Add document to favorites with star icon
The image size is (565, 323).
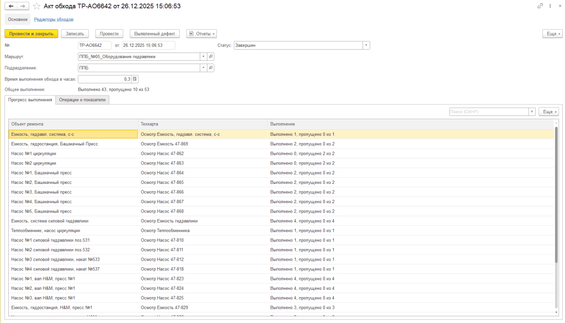tap(36, 6)
